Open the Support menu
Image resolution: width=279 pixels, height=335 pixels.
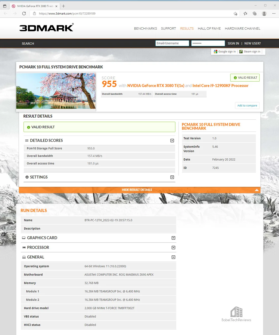tap(168, 28)
